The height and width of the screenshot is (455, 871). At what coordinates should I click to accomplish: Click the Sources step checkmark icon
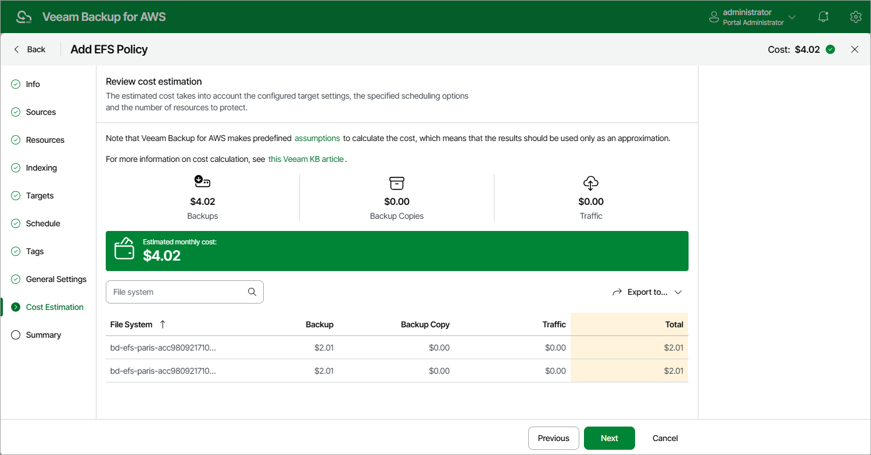pyautogui.click(x=16, y=112)
